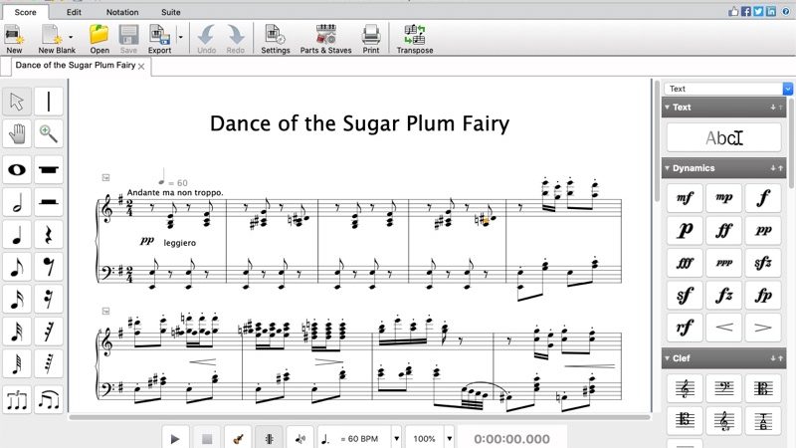Choose the eighth note tool
The image size is (796, 448).
(17, 267)
